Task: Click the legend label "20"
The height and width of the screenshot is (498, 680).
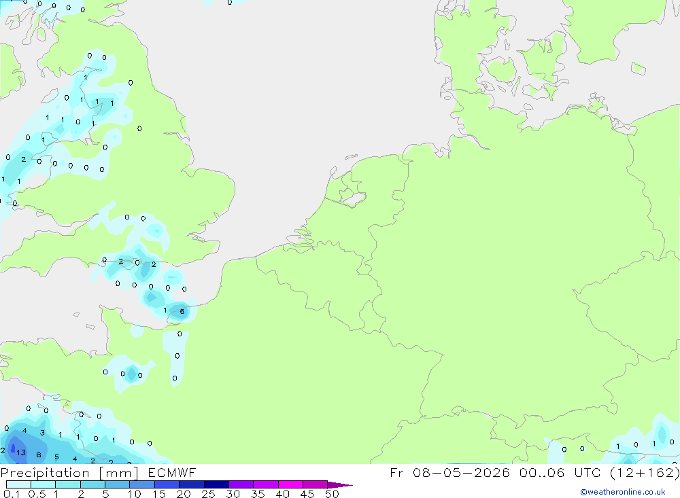Action: point(184,494)
